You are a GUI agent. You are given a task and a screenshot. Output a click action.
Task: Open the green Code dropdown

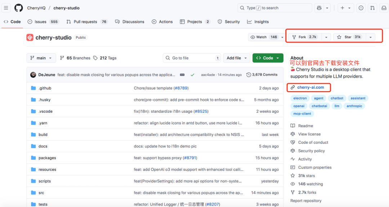[268, 58]
